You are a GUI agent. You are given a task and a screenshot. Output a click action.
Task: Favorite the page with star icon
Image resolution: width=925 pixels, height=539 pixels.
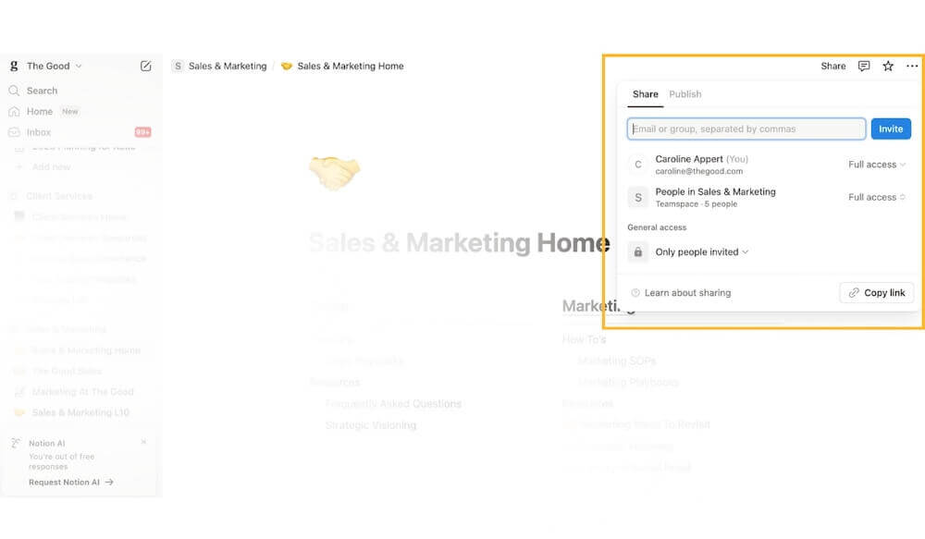[x=888, y=66]
